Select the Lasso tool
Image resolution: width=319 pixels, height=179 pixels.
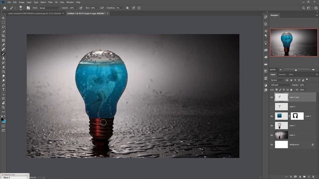(x=3, y=27)
